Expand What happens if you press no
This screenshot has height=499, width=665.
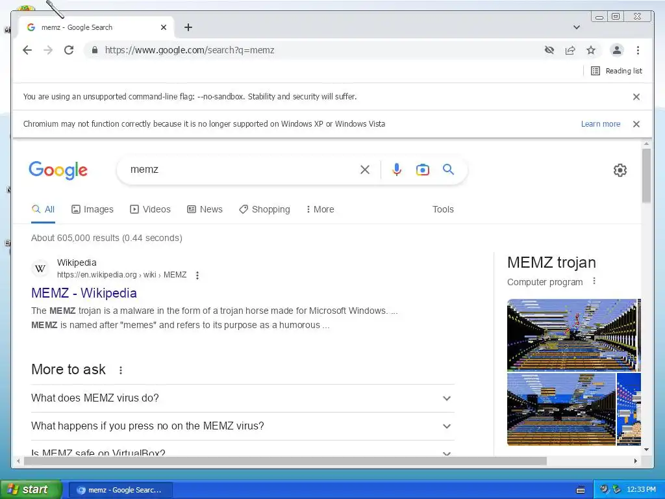(x=243, y=426)
